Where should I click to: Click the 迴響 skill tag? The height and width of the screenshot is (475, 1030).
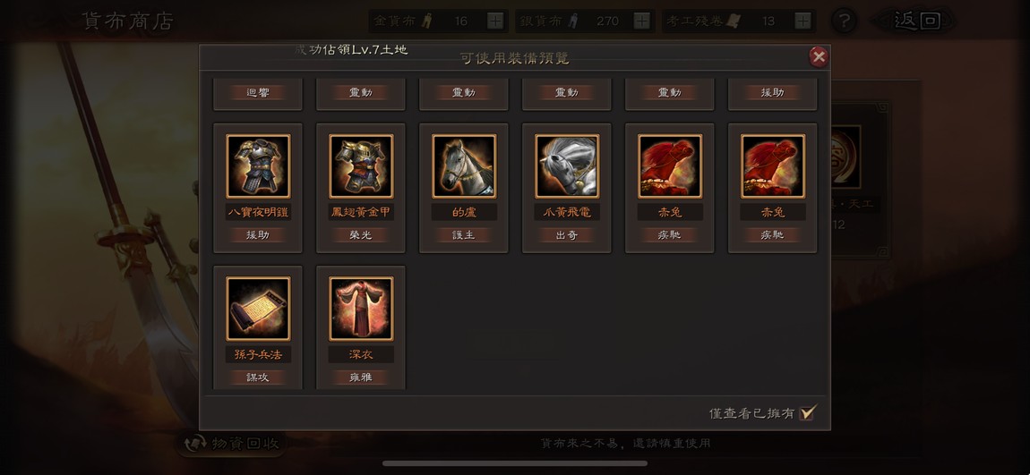(258, 92)
